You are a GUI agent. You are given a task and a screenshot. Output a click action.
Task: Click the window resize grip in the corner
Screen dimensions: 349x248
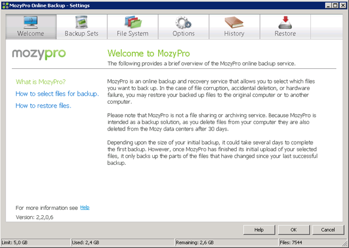pos(345,243)
